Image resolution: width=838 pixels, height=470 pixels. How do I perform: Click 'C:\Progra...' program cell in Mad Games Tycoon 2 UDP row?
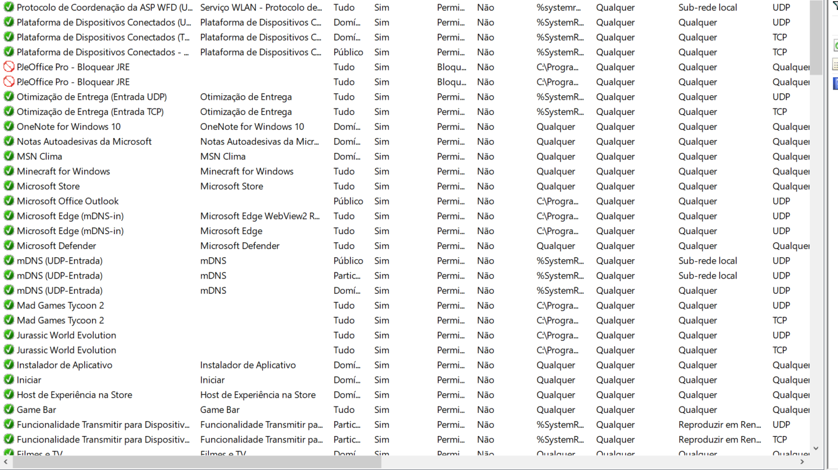pyautogui.click(x=557, y=306)
